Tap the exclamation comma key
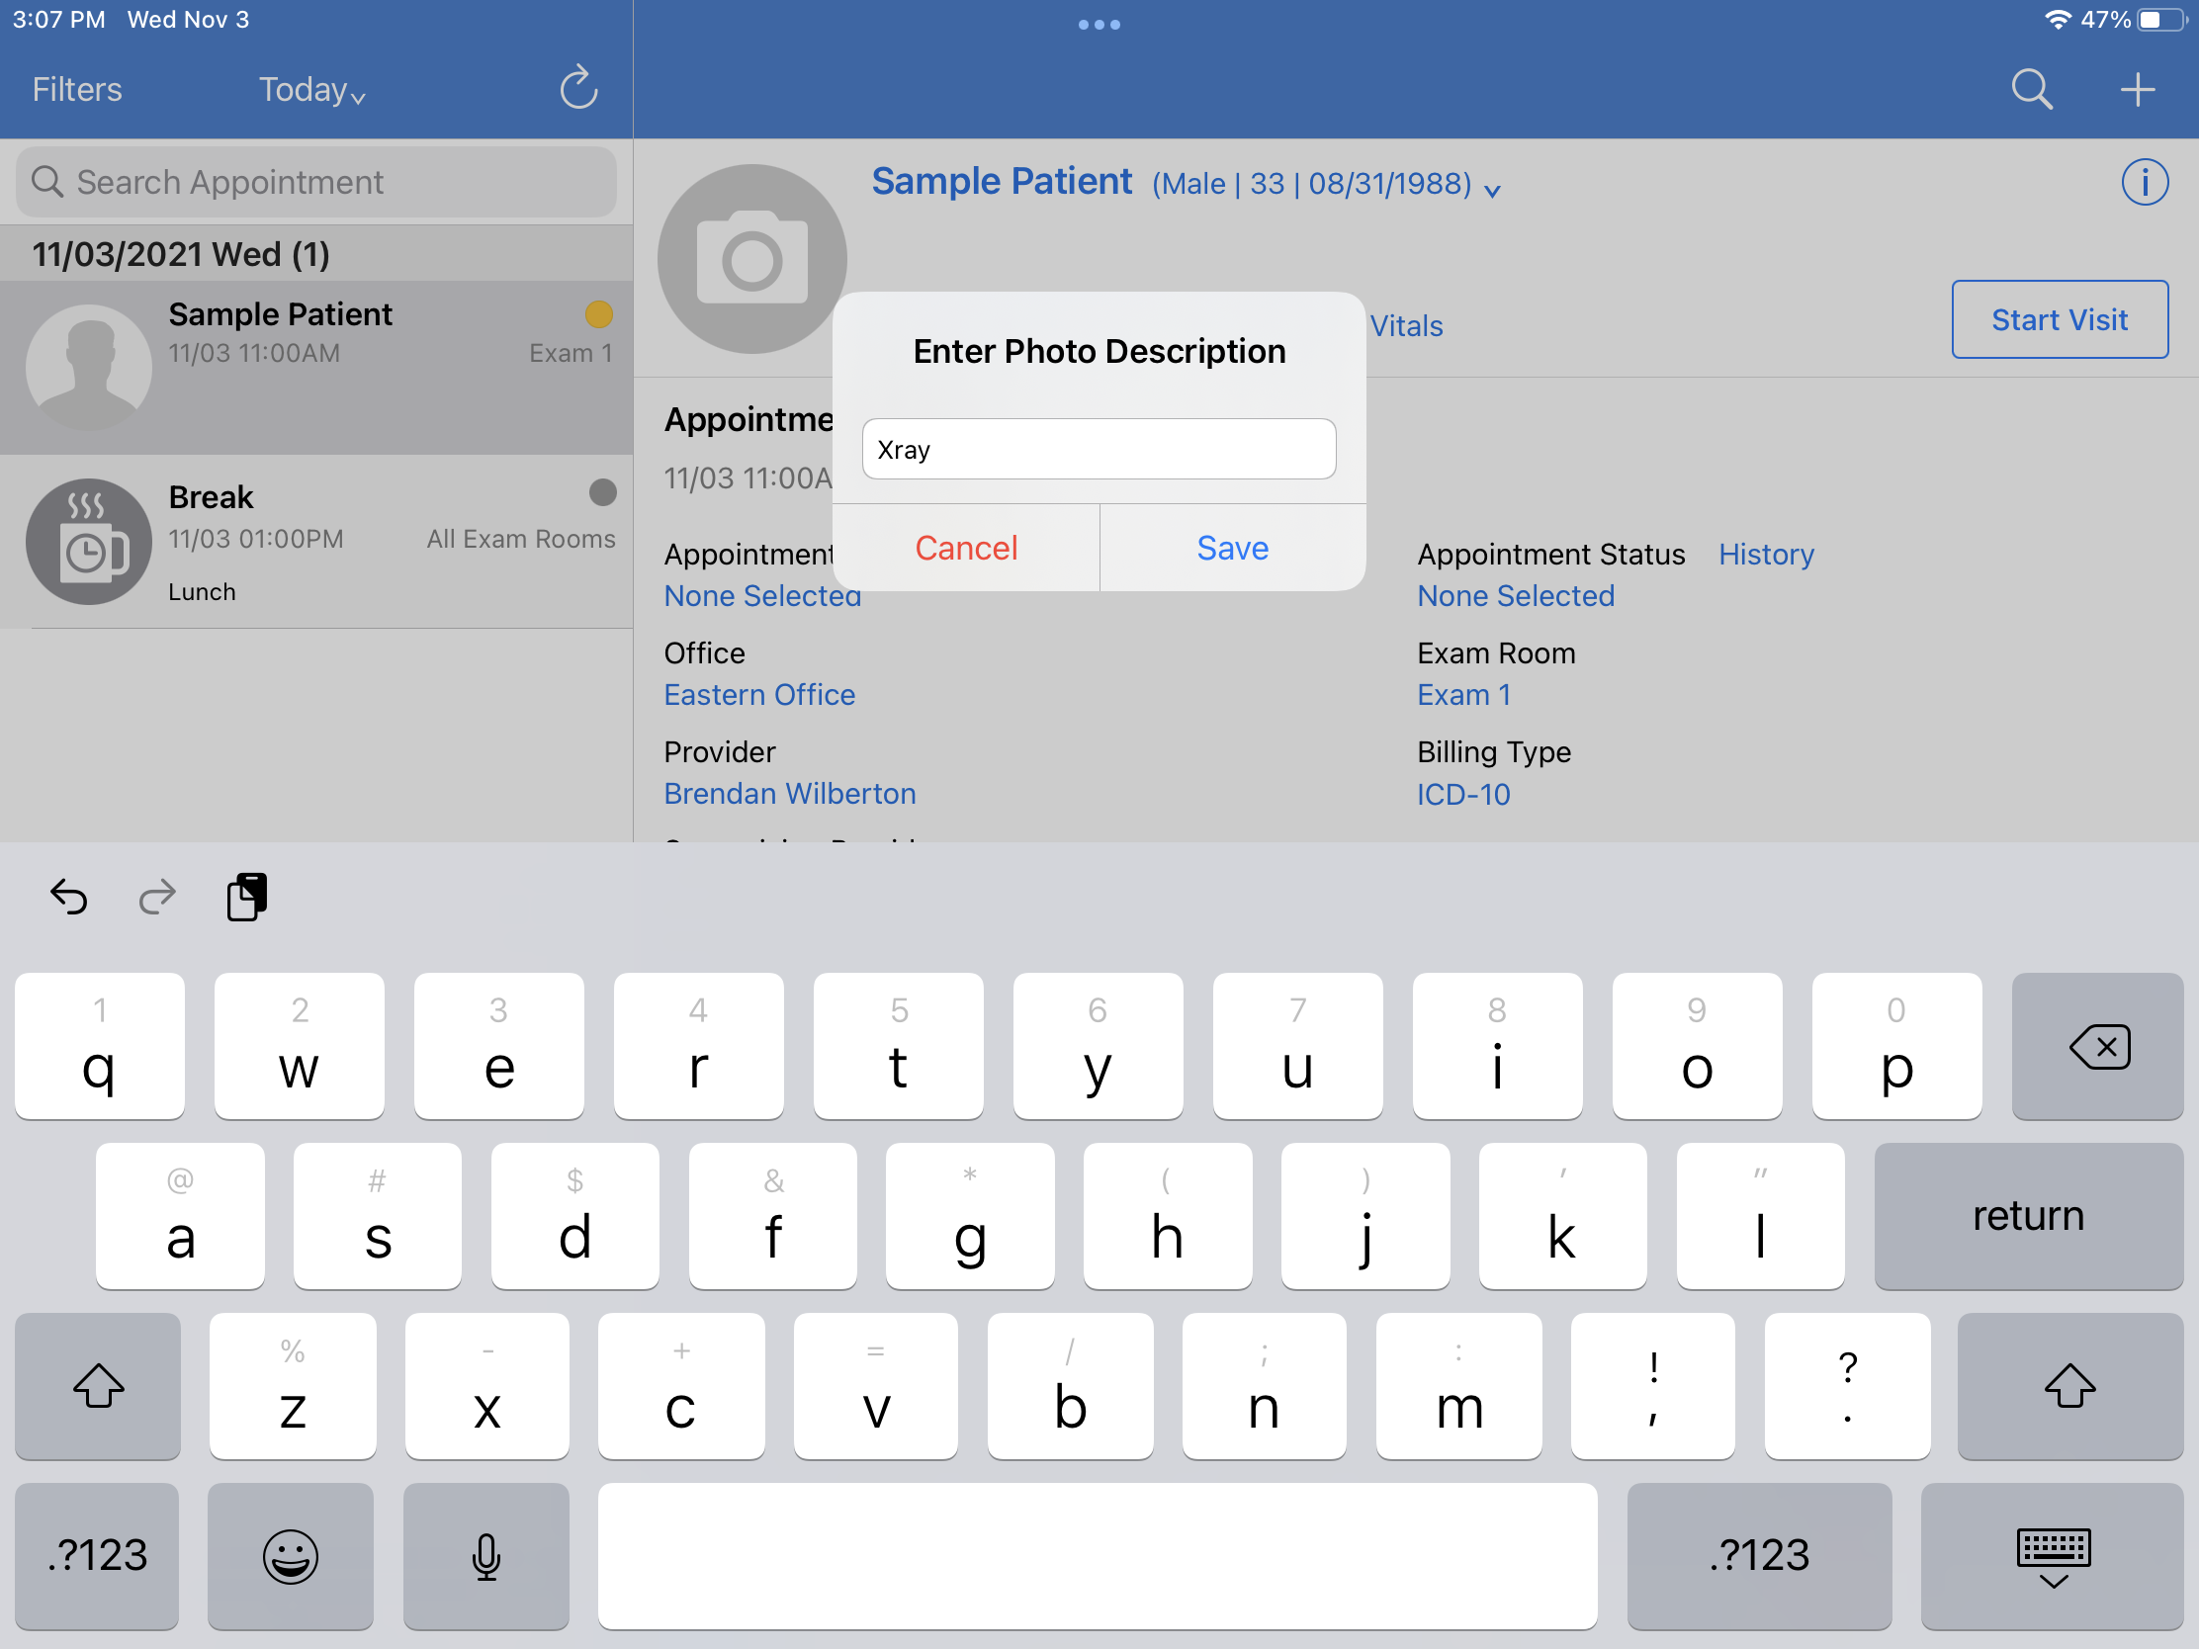The image size is (2199, 1649). coord(1653,1386)
